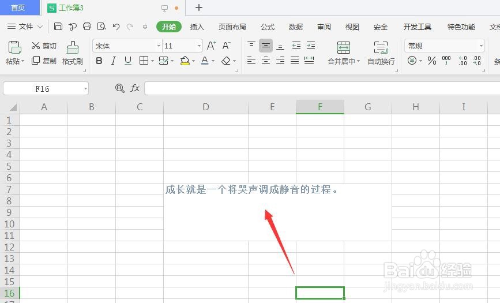This screenshot has height=303, width=500.
Task: Toggle underline formatting
Action: click(128, 61)
